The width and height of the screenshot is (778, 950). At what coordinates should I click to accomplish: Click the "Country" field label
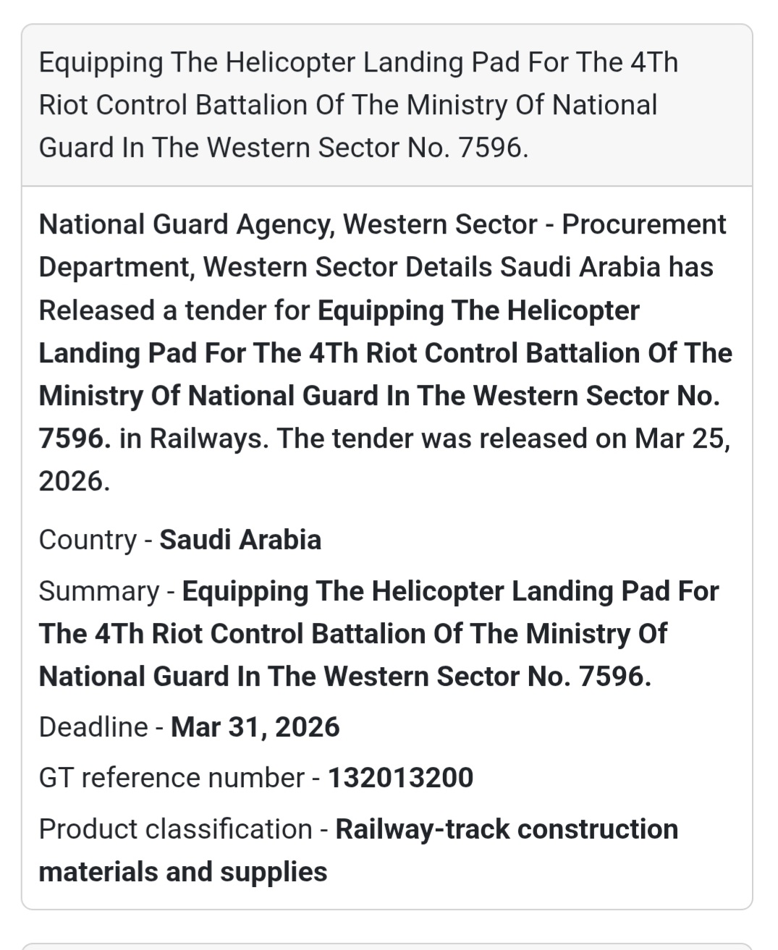tap(88, 540)
